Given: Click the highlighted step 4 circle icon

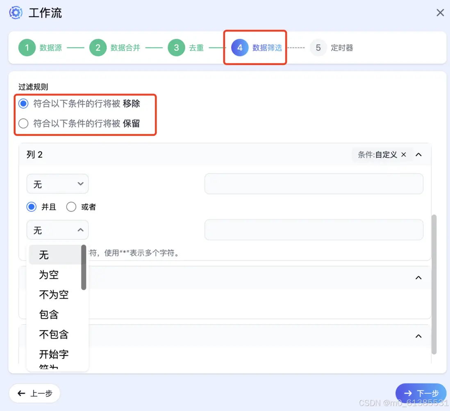Looking at the screenshot, I should [x=240, y=47].
